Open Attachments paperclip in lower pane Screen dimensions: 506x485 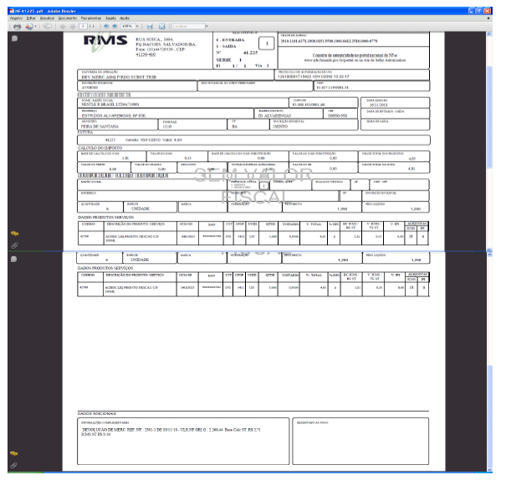tap(14, 466)
